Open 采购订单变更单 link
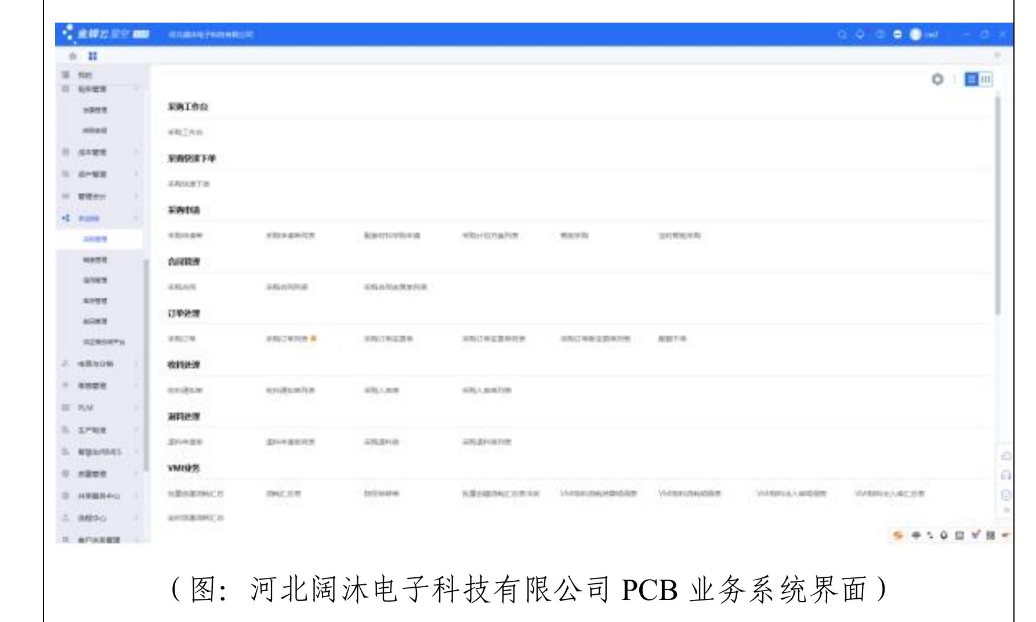Viewport: 1036px width, 622px height. click(x=388, y=339)
